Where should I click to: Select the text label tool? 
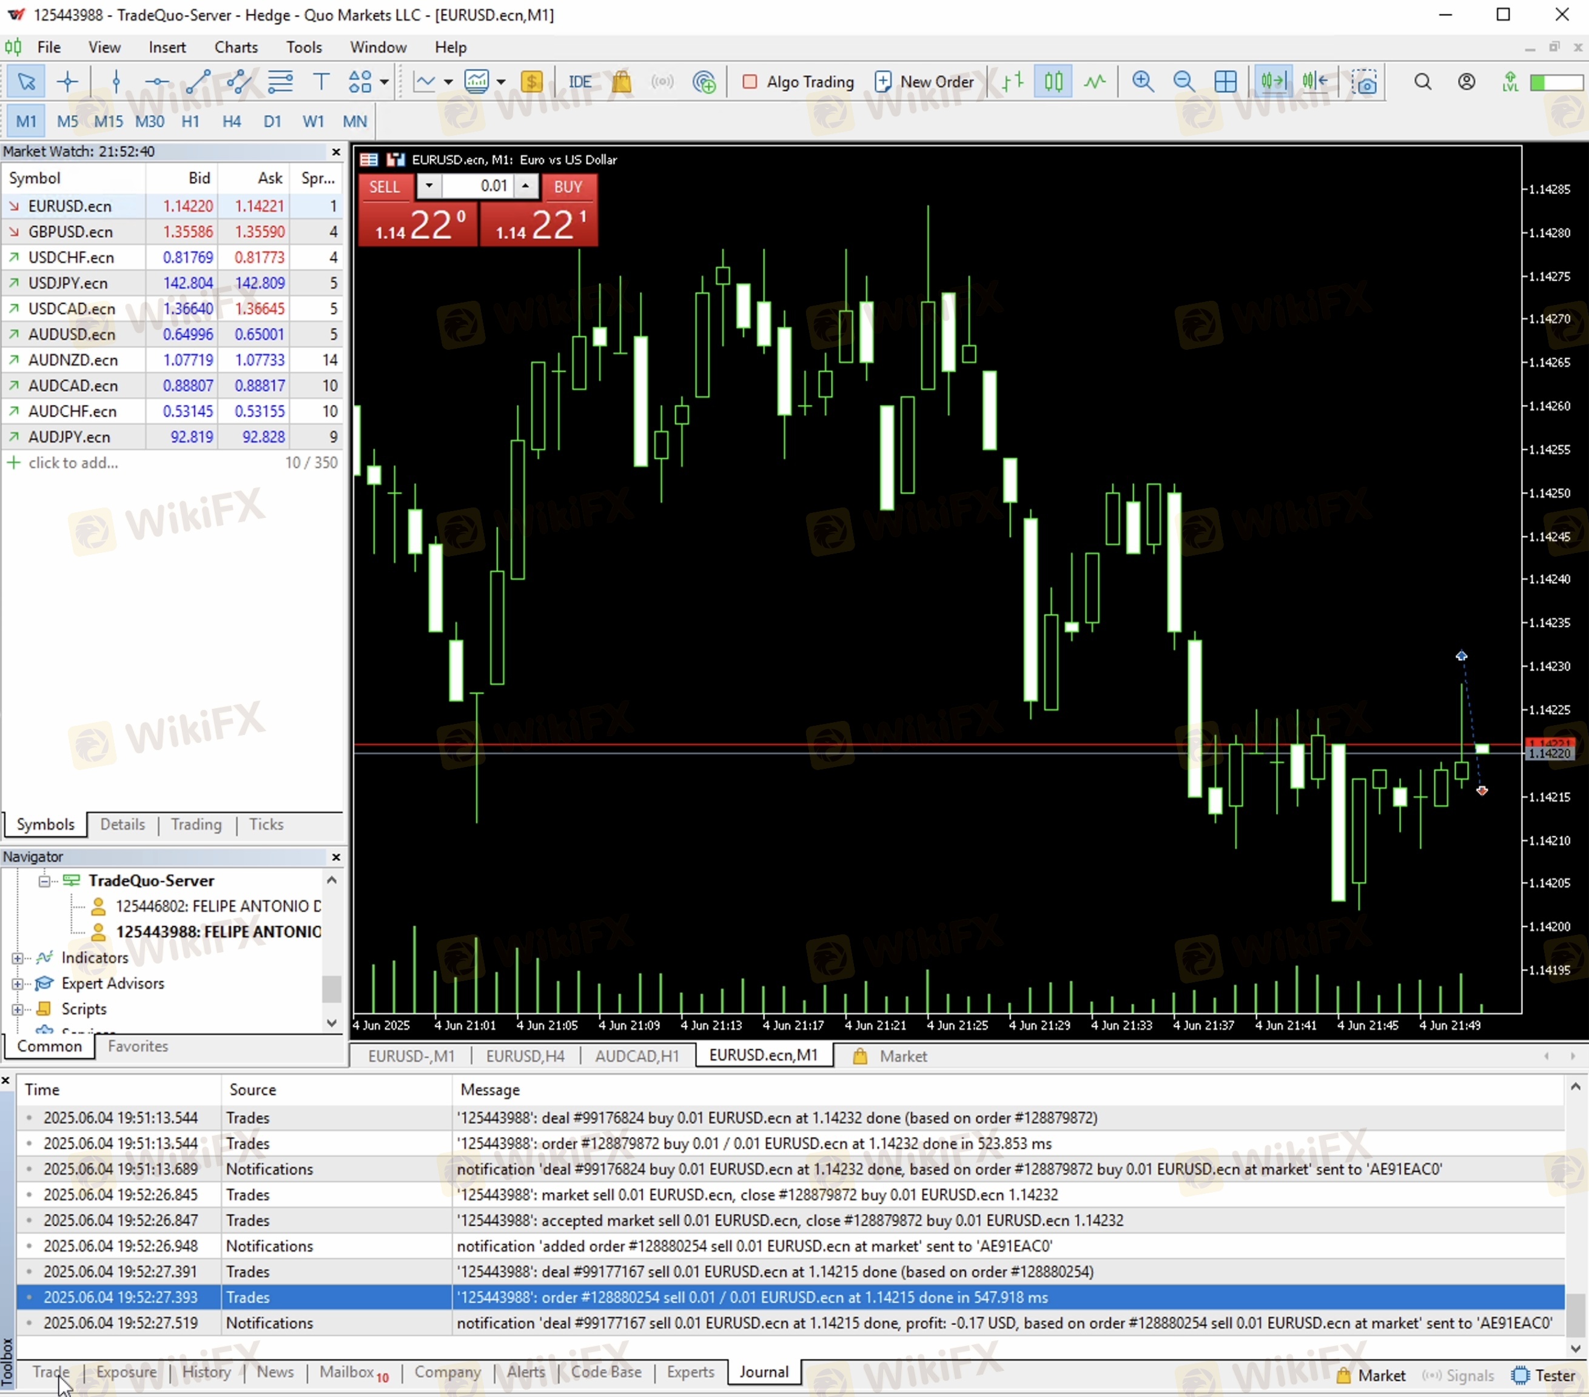point(320,82)
